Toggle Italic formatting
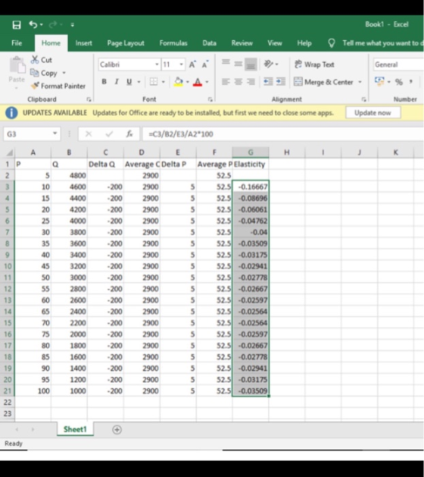The width and height of the screenshot is (424, 477). 117,82
